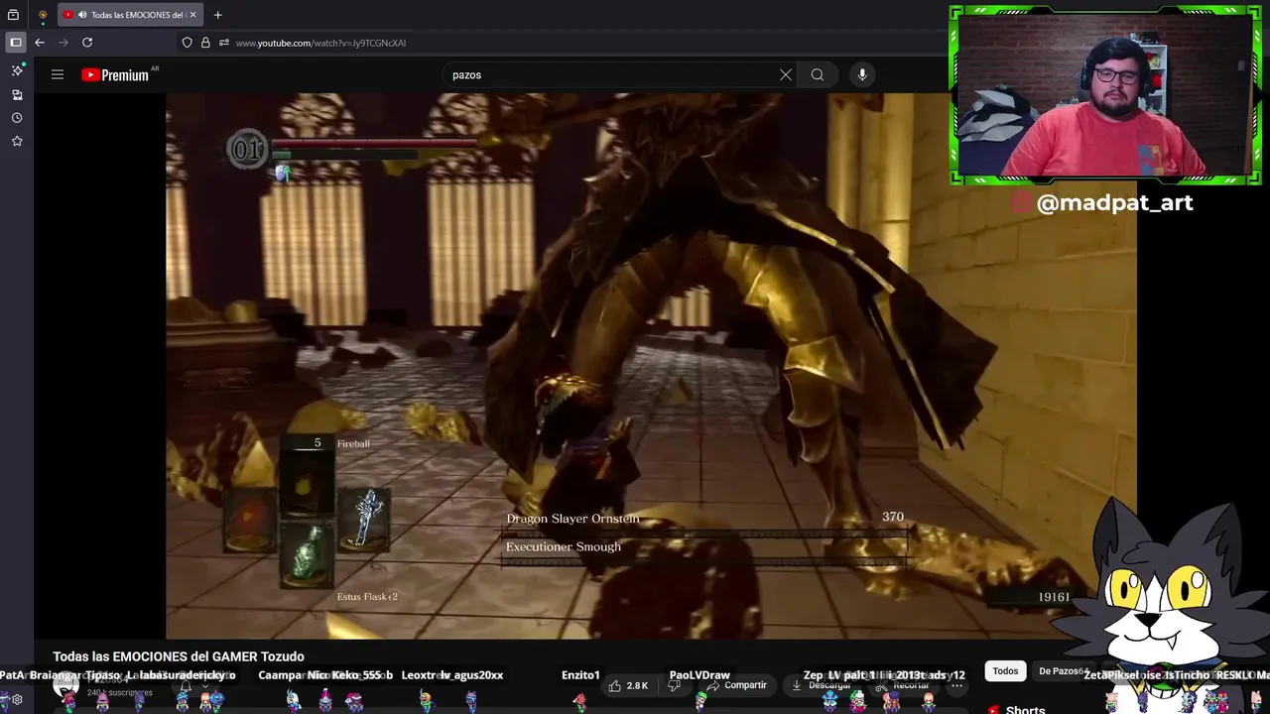
Task: Clear the search text with X
Action: pyautogui.click(x=786, y=74)
